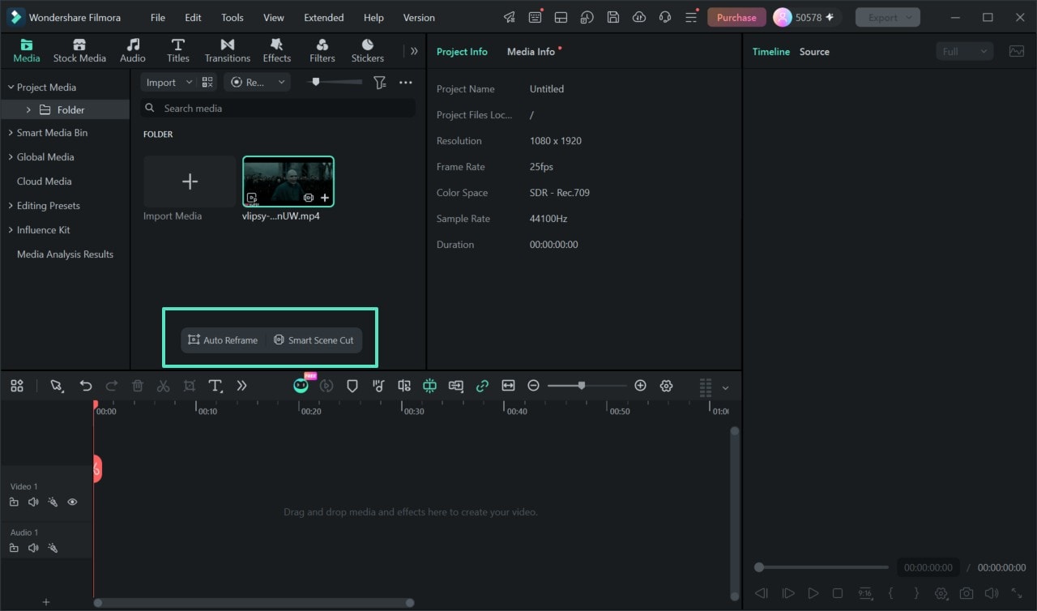Click the save project icon
Screen dimensions: 1037x611
click(x=613, y=17)
